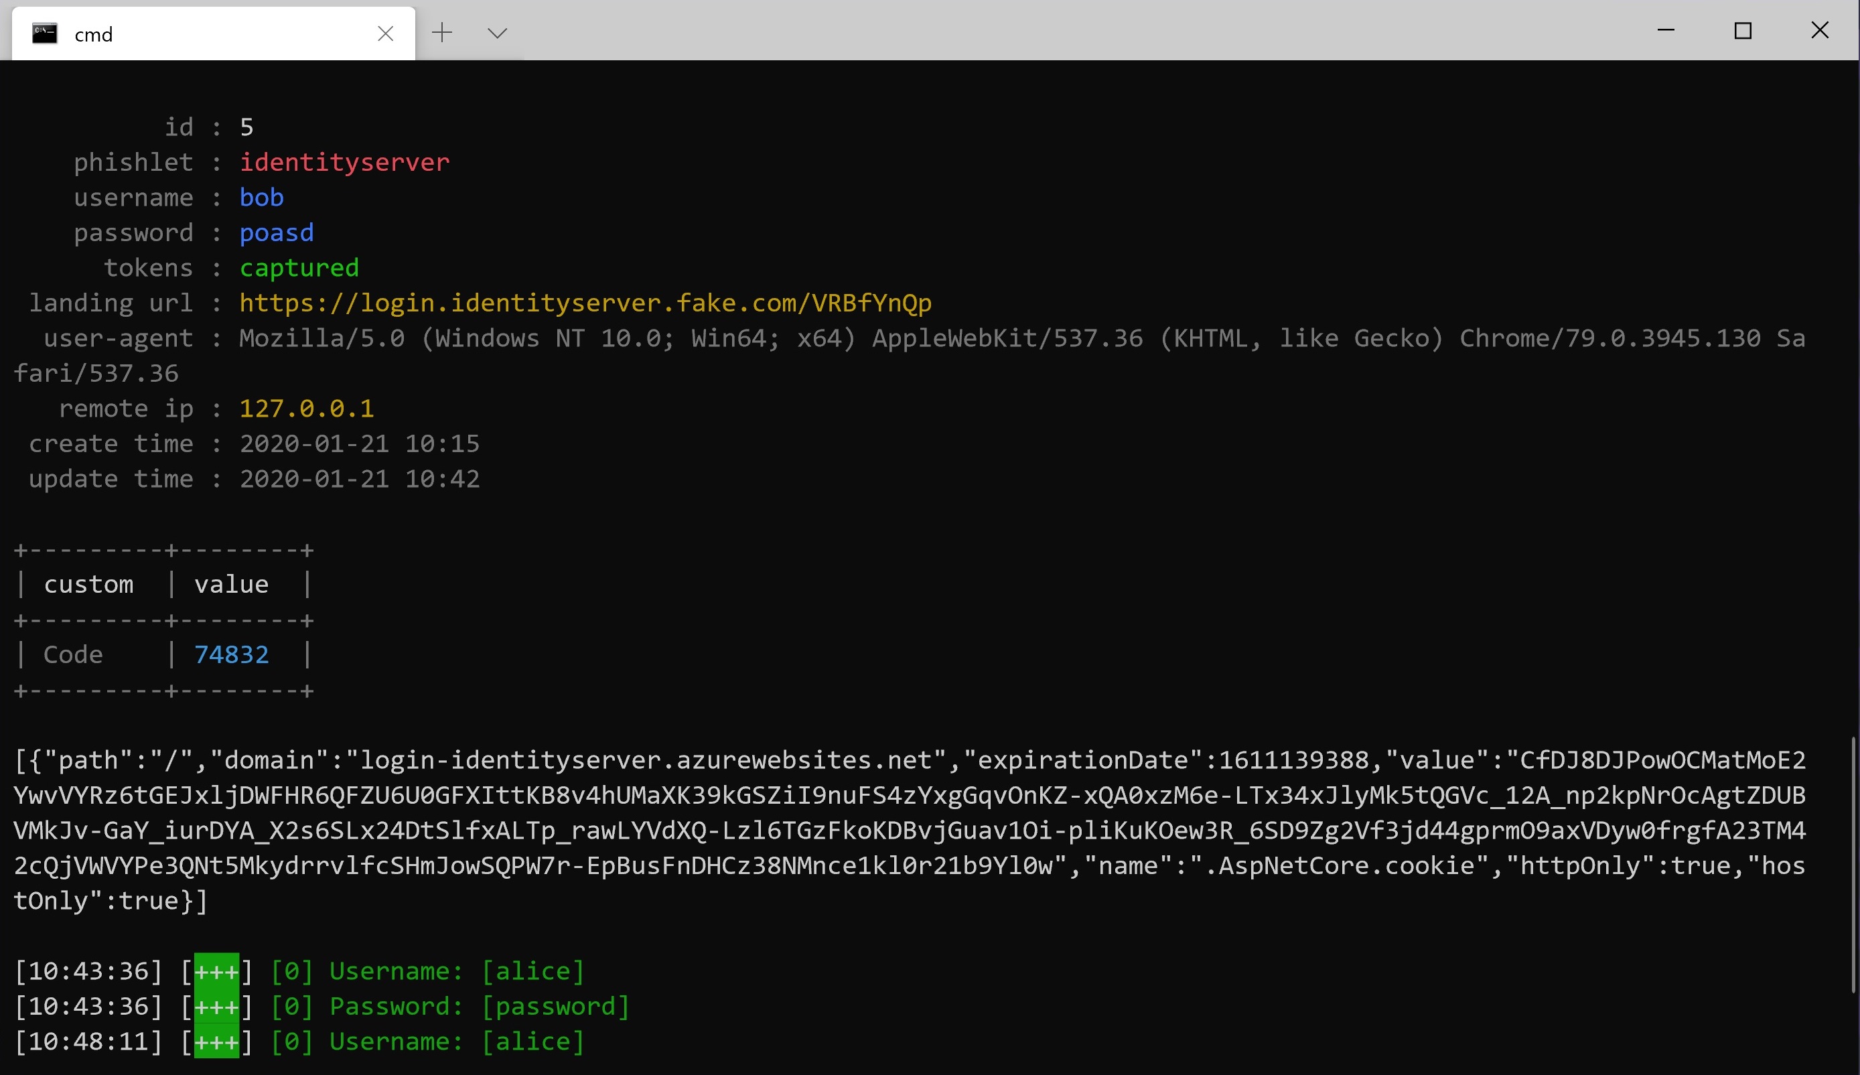Image resolution: width=1860 pixels, height=1075 pixels.
Task: Click the phishlet field label
Action: click(133, 161)
